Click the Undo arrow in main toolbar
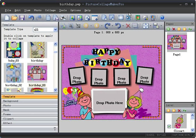This screenshot has height=138, width=196. pyautogui.click(x=31, y=18)
